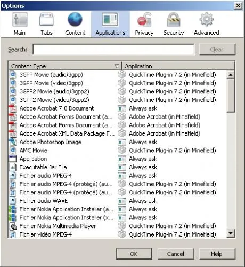
Task: Select the Fichier vidéo MPEG-4 entry
Action: tap(46, 234)
